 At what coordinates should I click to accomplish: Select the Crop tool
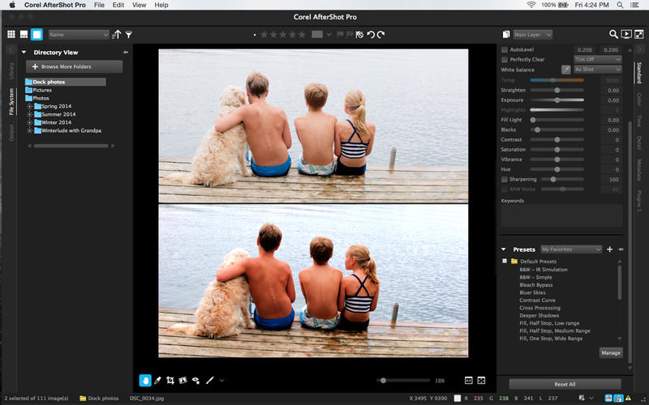[x=170, y=380]
